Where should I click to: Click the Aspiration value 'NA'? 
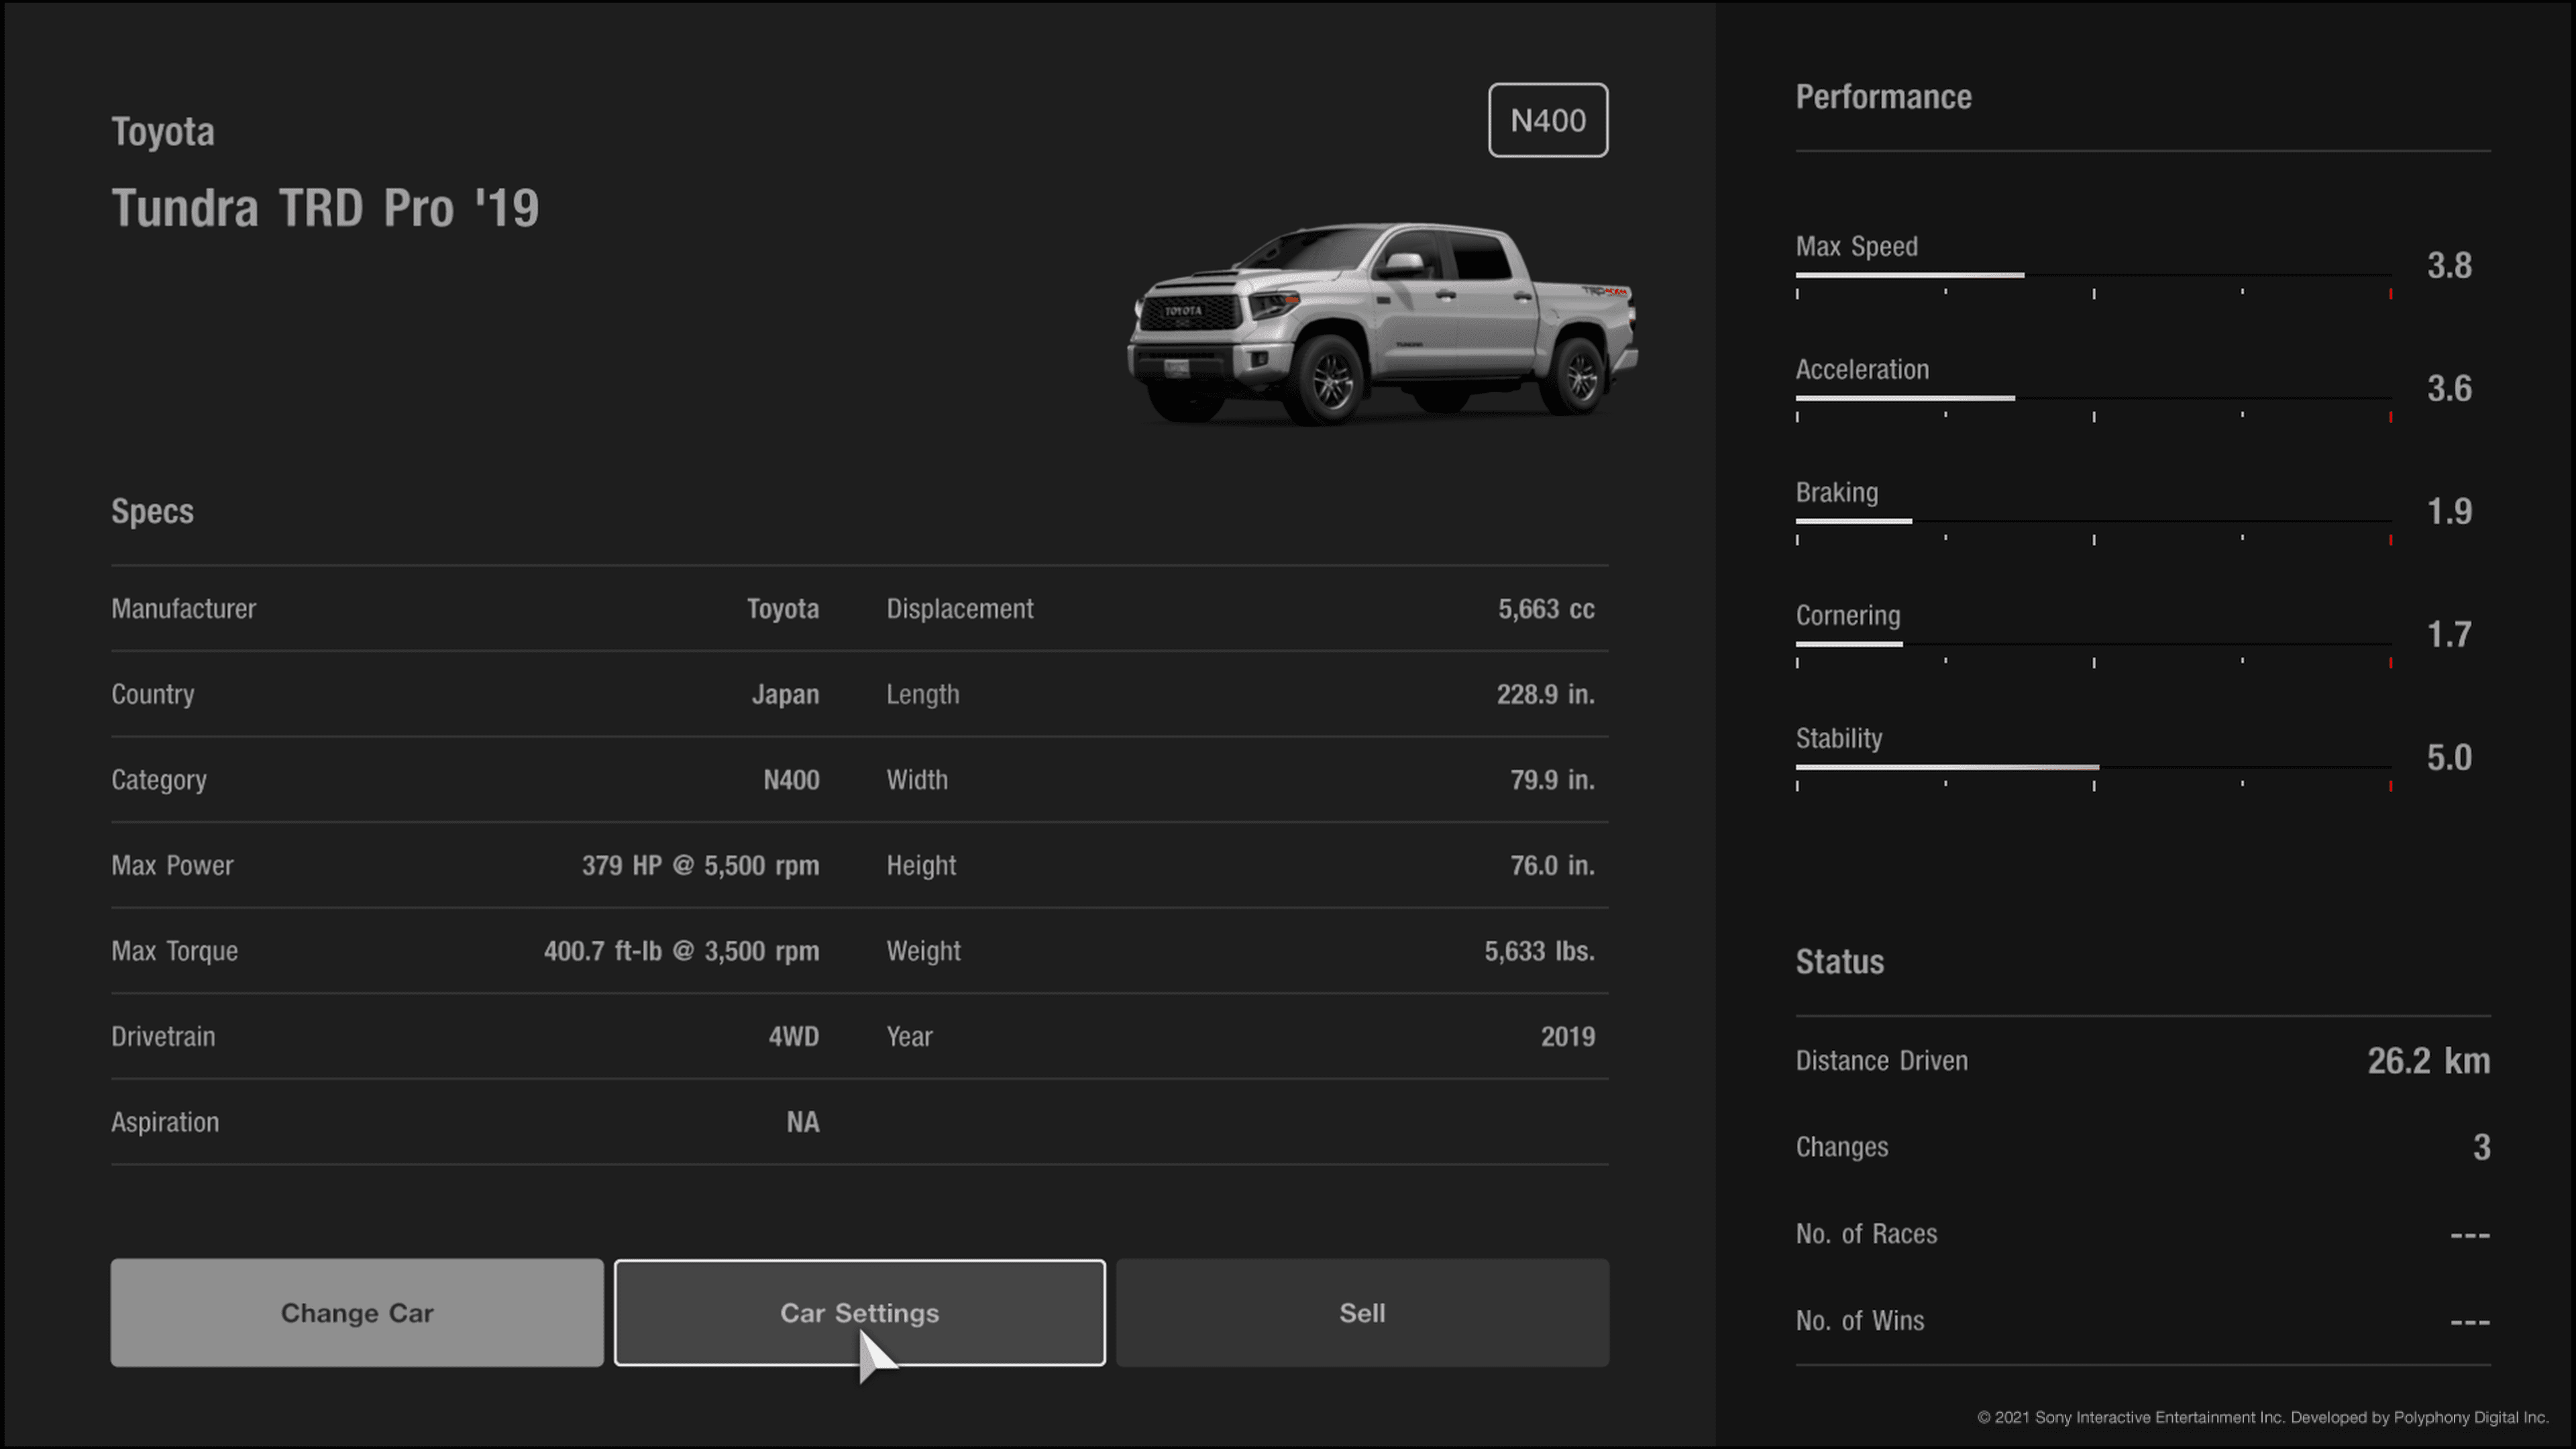(x=802, y=1122)
